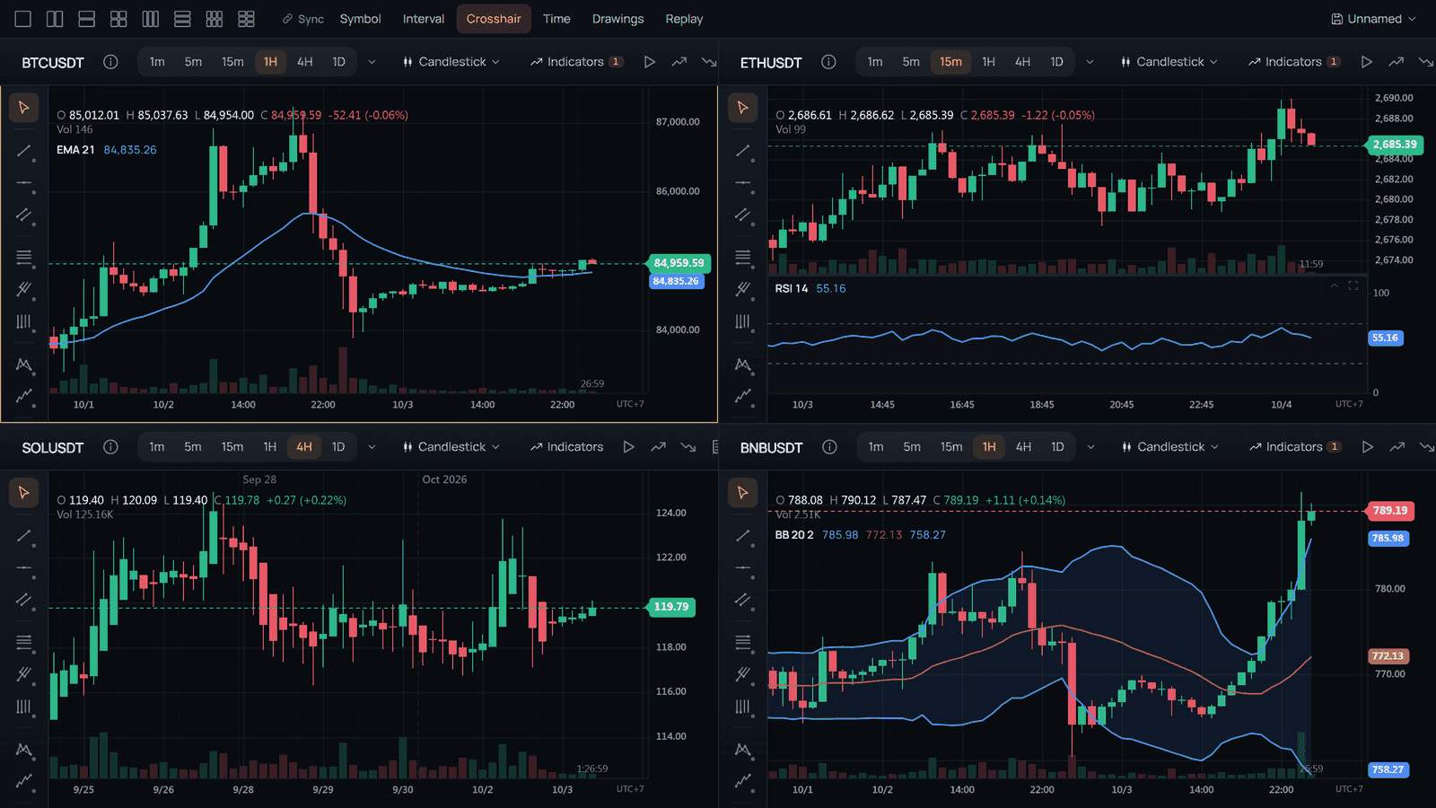Expand more intervals chevron on BTCUSDT chart
Image resolution: width=1436 pixels, height=808 pixels.
(372, 62)
